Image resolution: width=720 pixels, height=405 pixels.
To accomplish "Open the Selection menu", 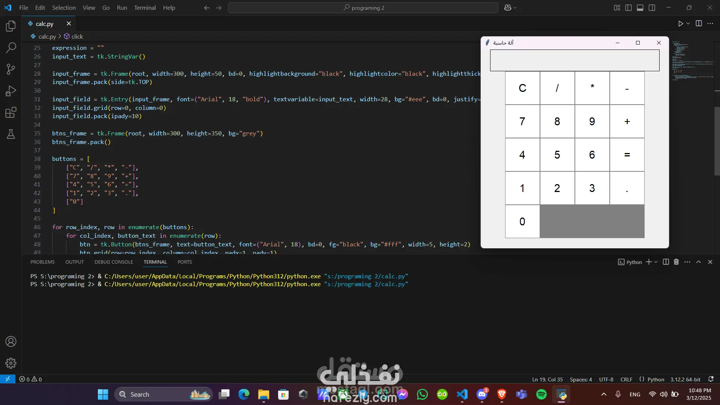I will pos(64,7).
